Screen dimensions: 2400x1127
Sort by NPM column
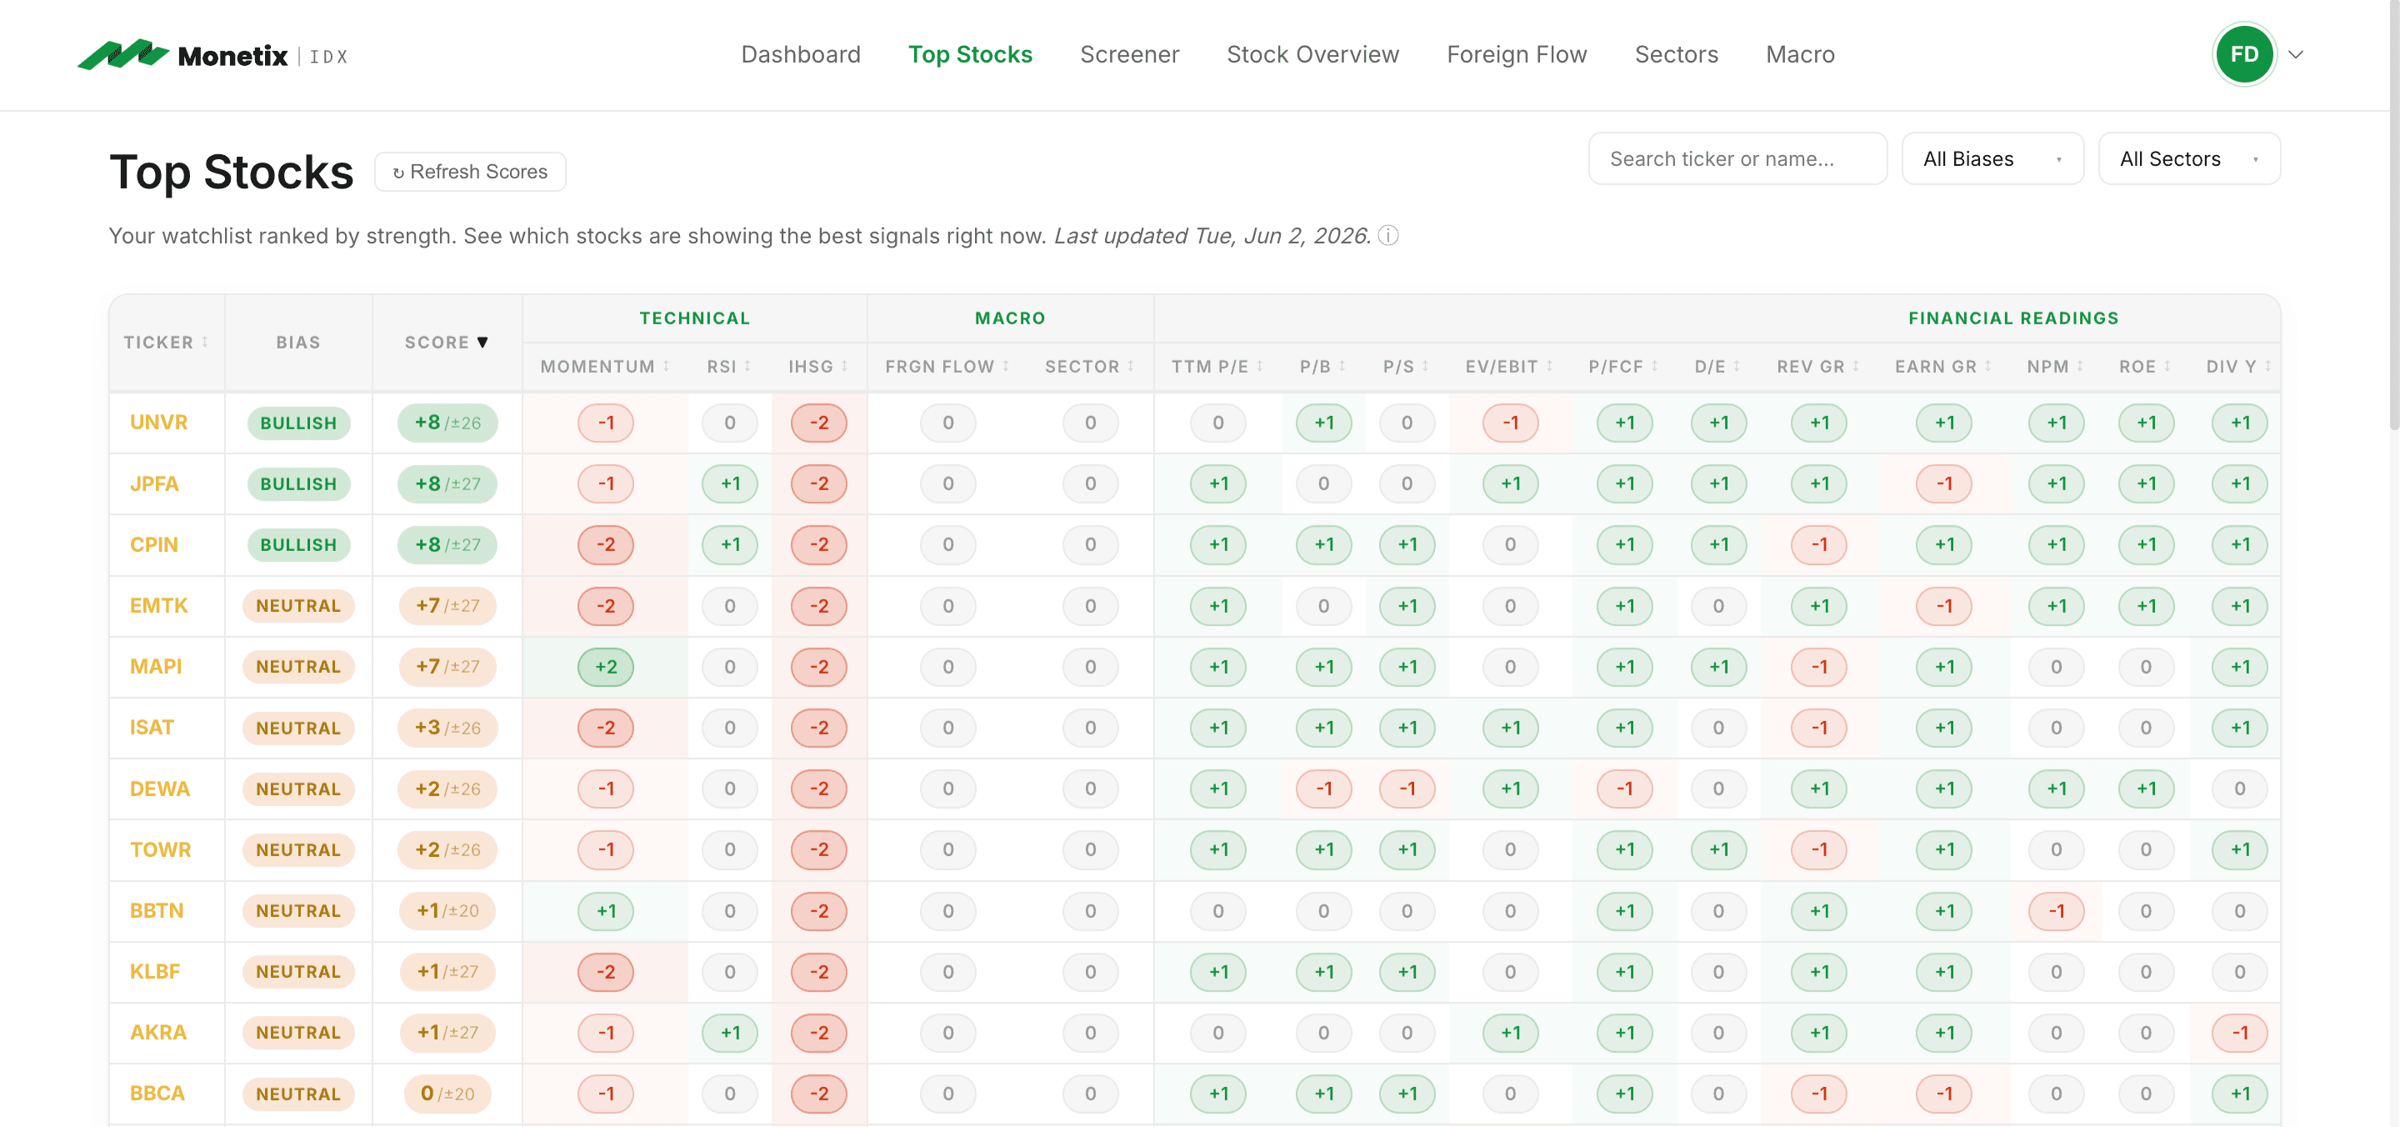(2054, 366)
